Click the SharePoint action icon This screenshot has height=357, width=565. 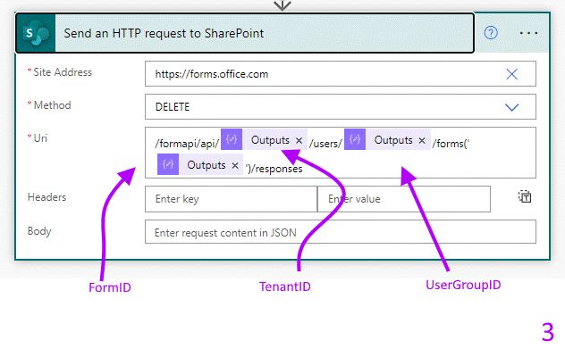[x=36, y=33]
